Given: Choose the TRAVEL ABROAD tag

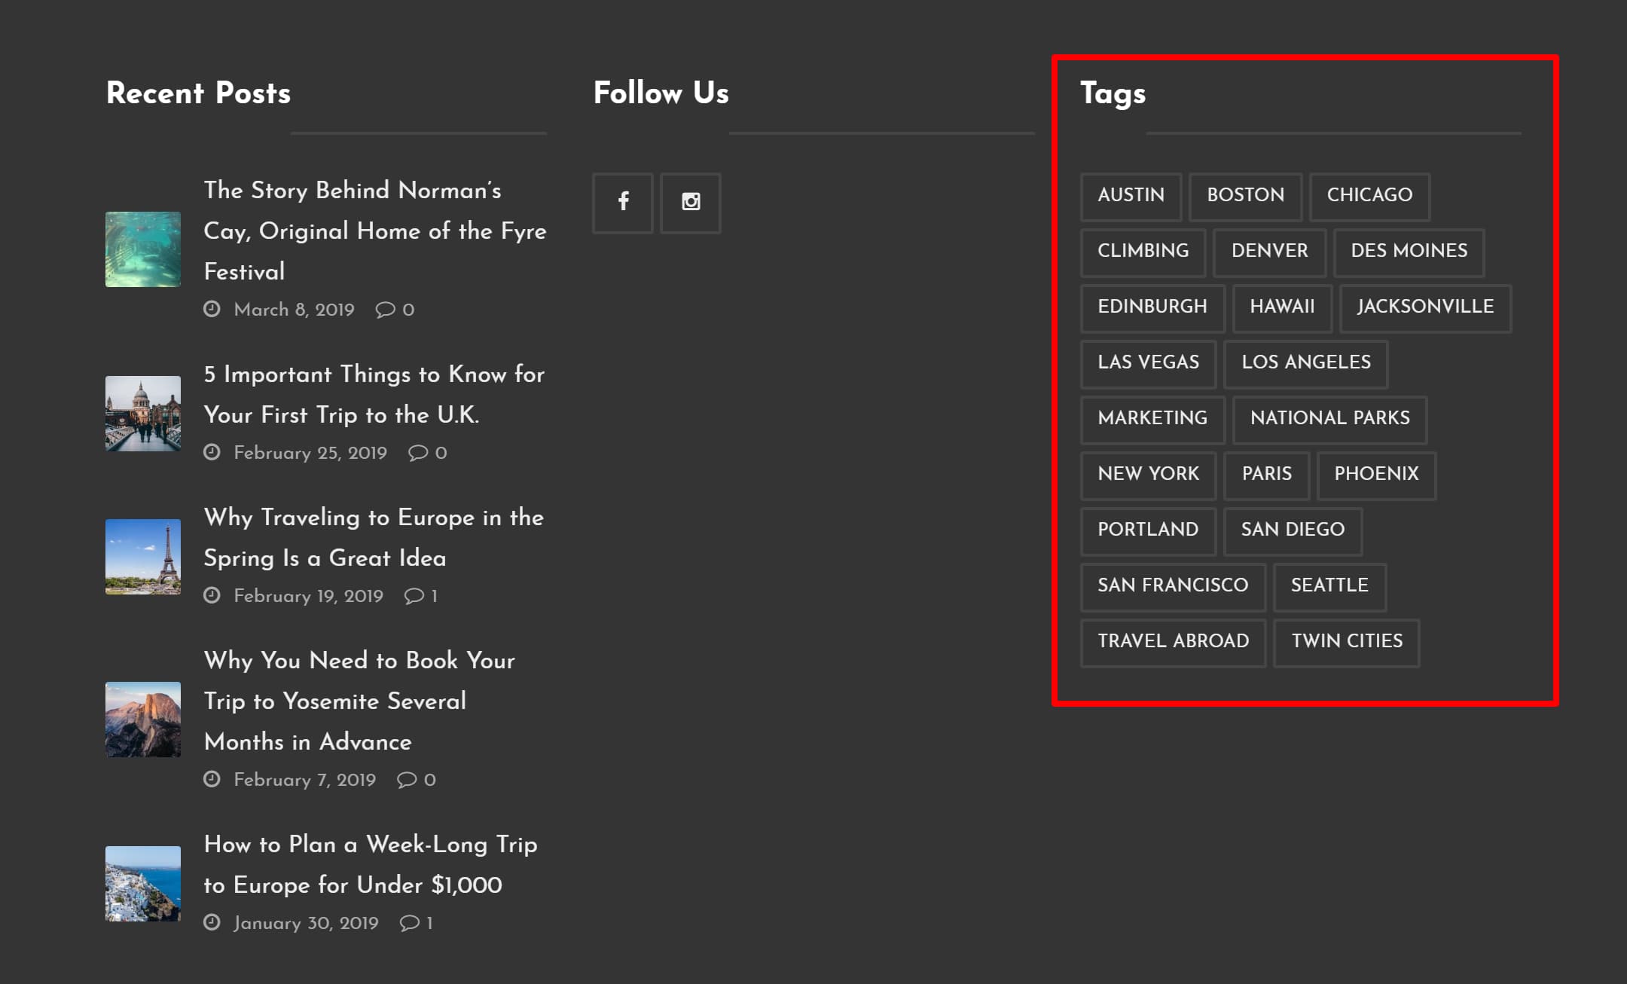Looking at the screenshot, I should point(1172,641).
